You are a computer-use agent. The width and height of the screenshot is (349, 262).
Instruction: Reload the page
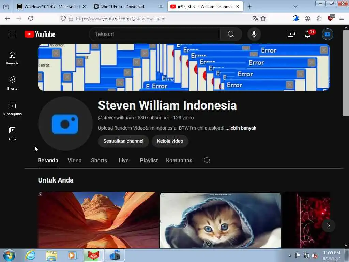31,18
